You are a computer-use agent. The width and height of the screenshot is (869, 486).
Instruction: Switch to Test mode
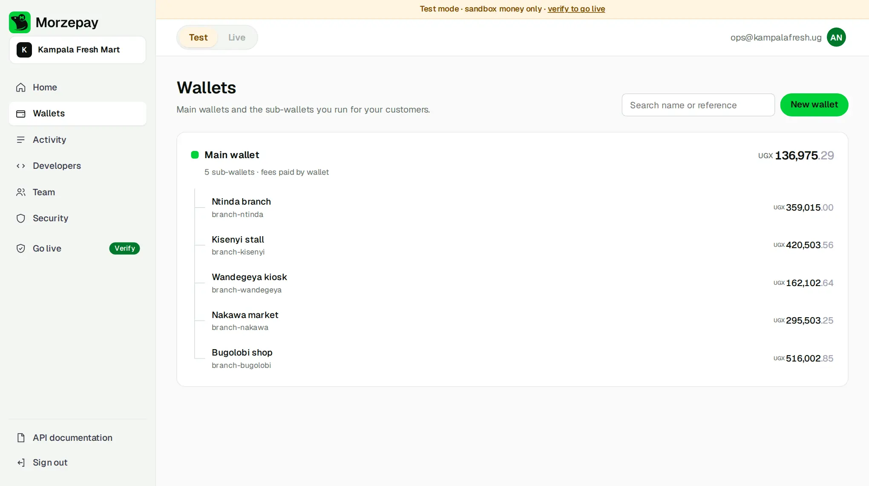[x=198, y=38]
